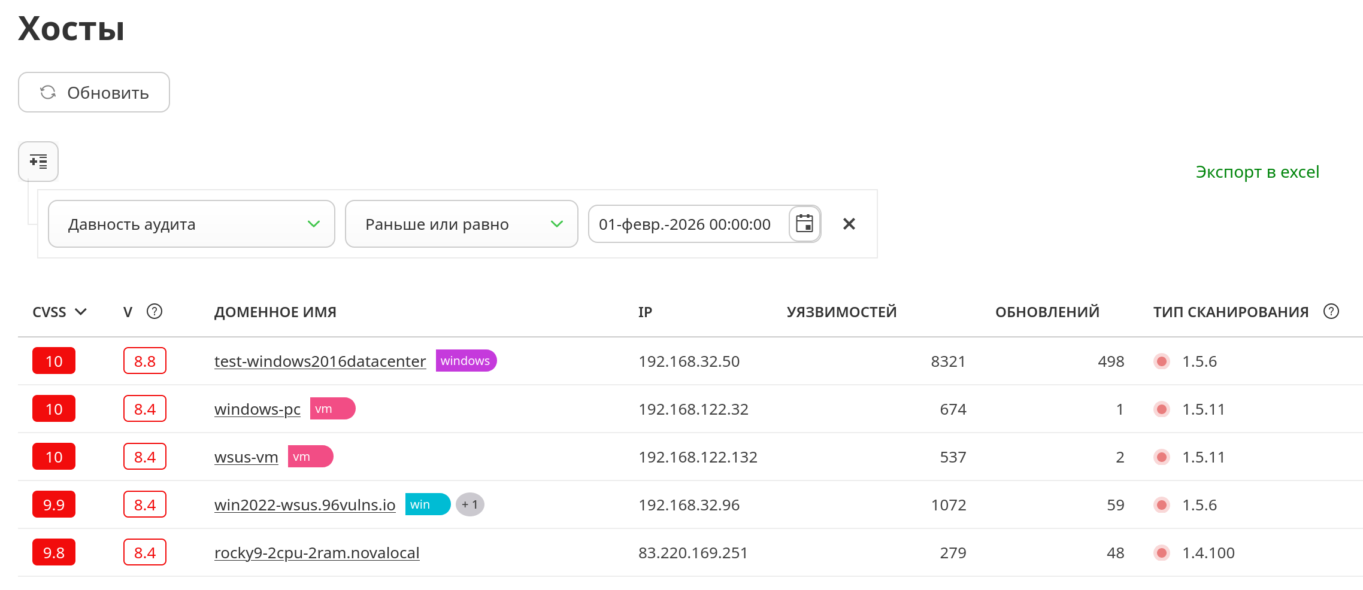Click help icon next to V column

pos(155,312)
